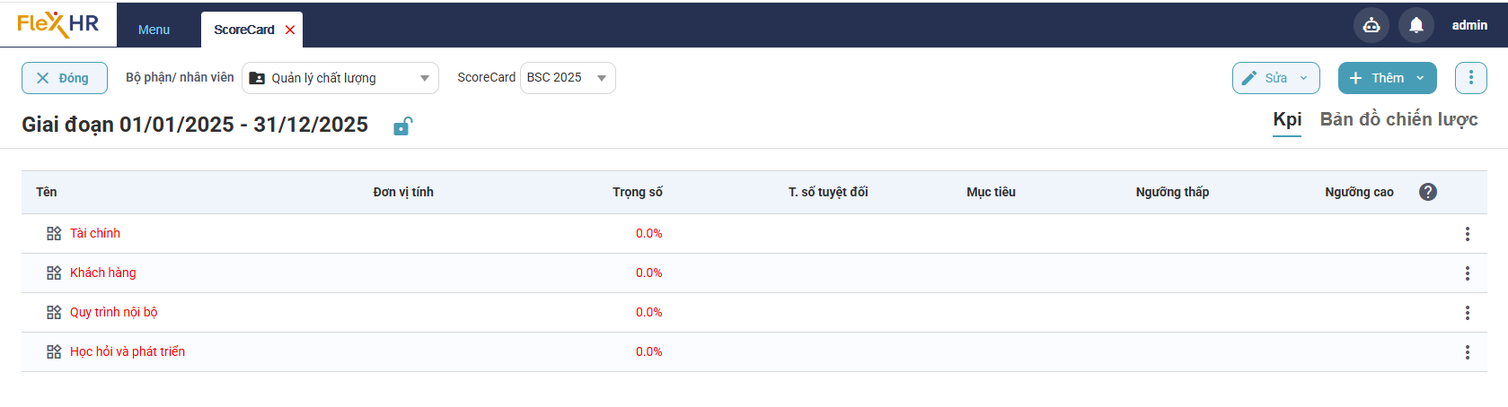
Task: Expand the Sửa edit dropdown
Action: [x=1303, y=78]
